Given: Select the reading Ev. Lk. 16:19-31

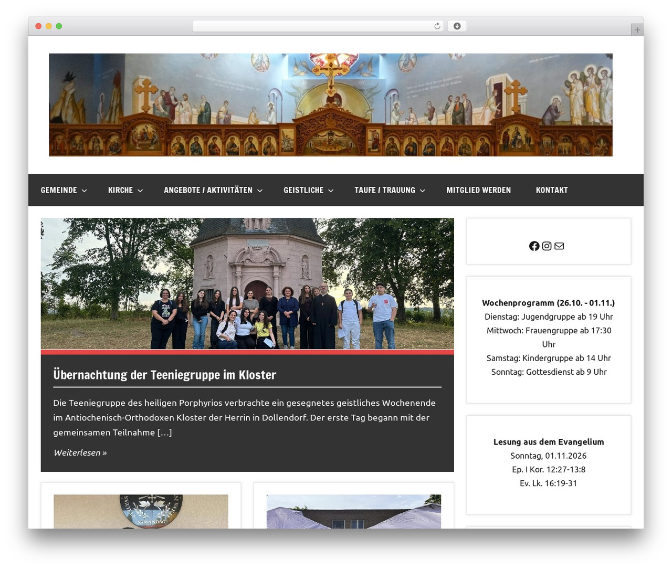Looking at the screenshot, I should pyautogui.click(x=549, y=483).
